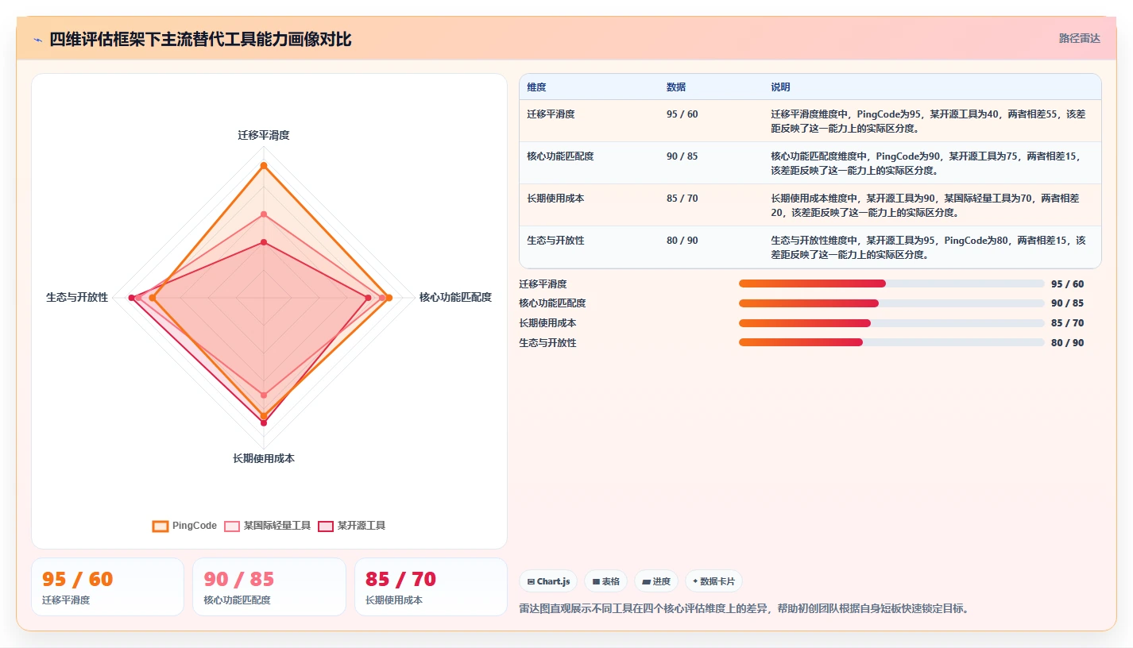Select the 维度 table column header
This screenshot has height=648, width=1133.
point(536,87)
